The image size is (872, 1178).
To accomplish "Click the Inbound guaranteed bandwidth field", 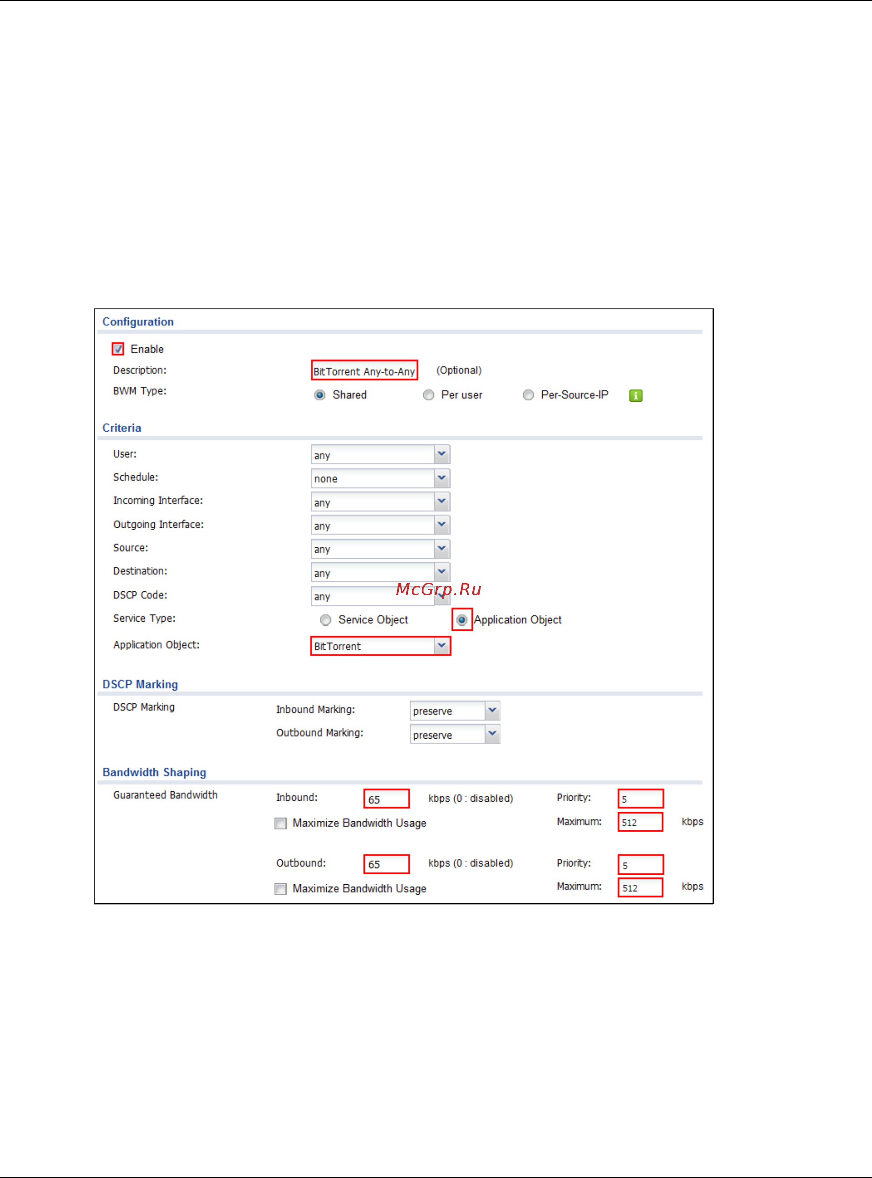I will point(386,799).
